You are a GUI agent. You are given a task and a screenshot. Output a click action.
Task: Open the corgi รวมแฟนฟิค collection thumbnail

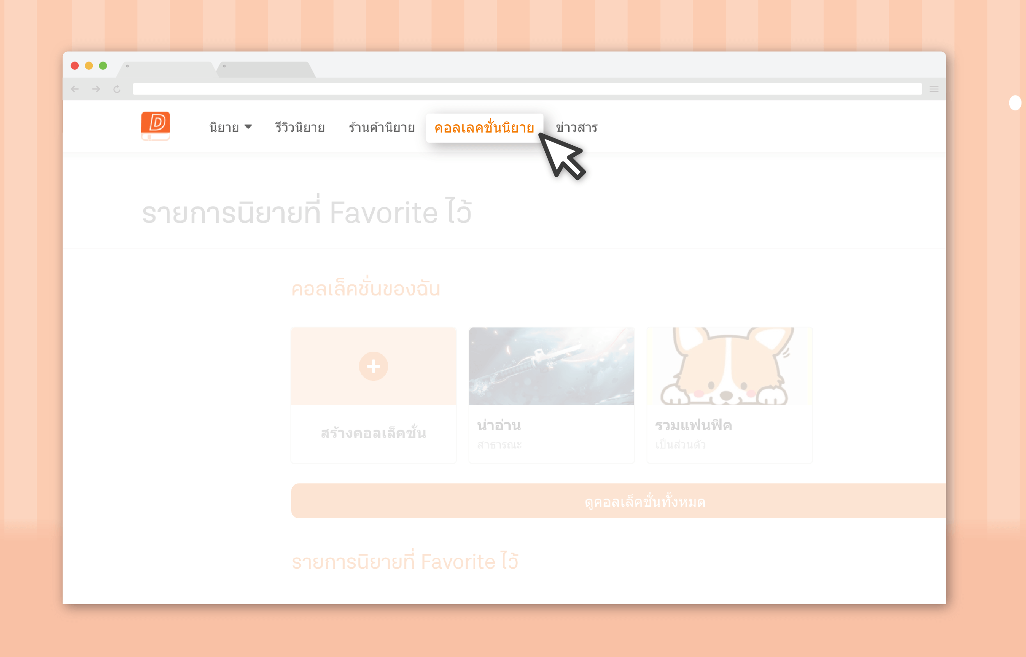click(730, 366)
